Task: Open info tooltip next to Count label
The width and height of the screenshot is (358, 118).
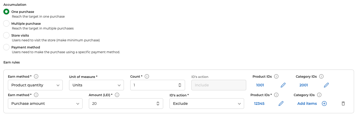Action: pyautogui.click(x=147, y=76)
